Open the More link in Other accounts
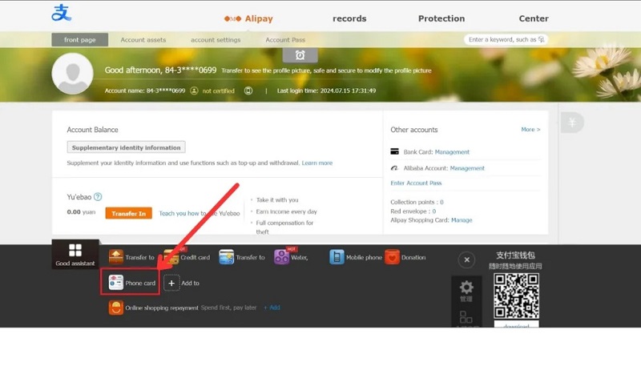The width and height of the screenshot is (641, 366). [x=530, y=130]
